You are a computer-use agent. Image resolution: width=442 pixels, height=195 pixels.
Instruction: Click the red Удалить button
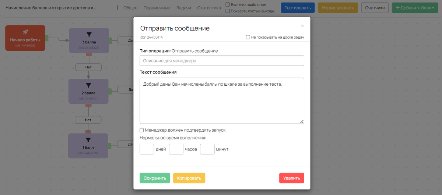[291, 178]
